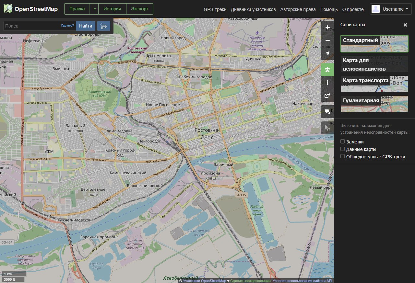
Task: Click the Rostov airport plane icon on map
Action: tap(257, 33)
